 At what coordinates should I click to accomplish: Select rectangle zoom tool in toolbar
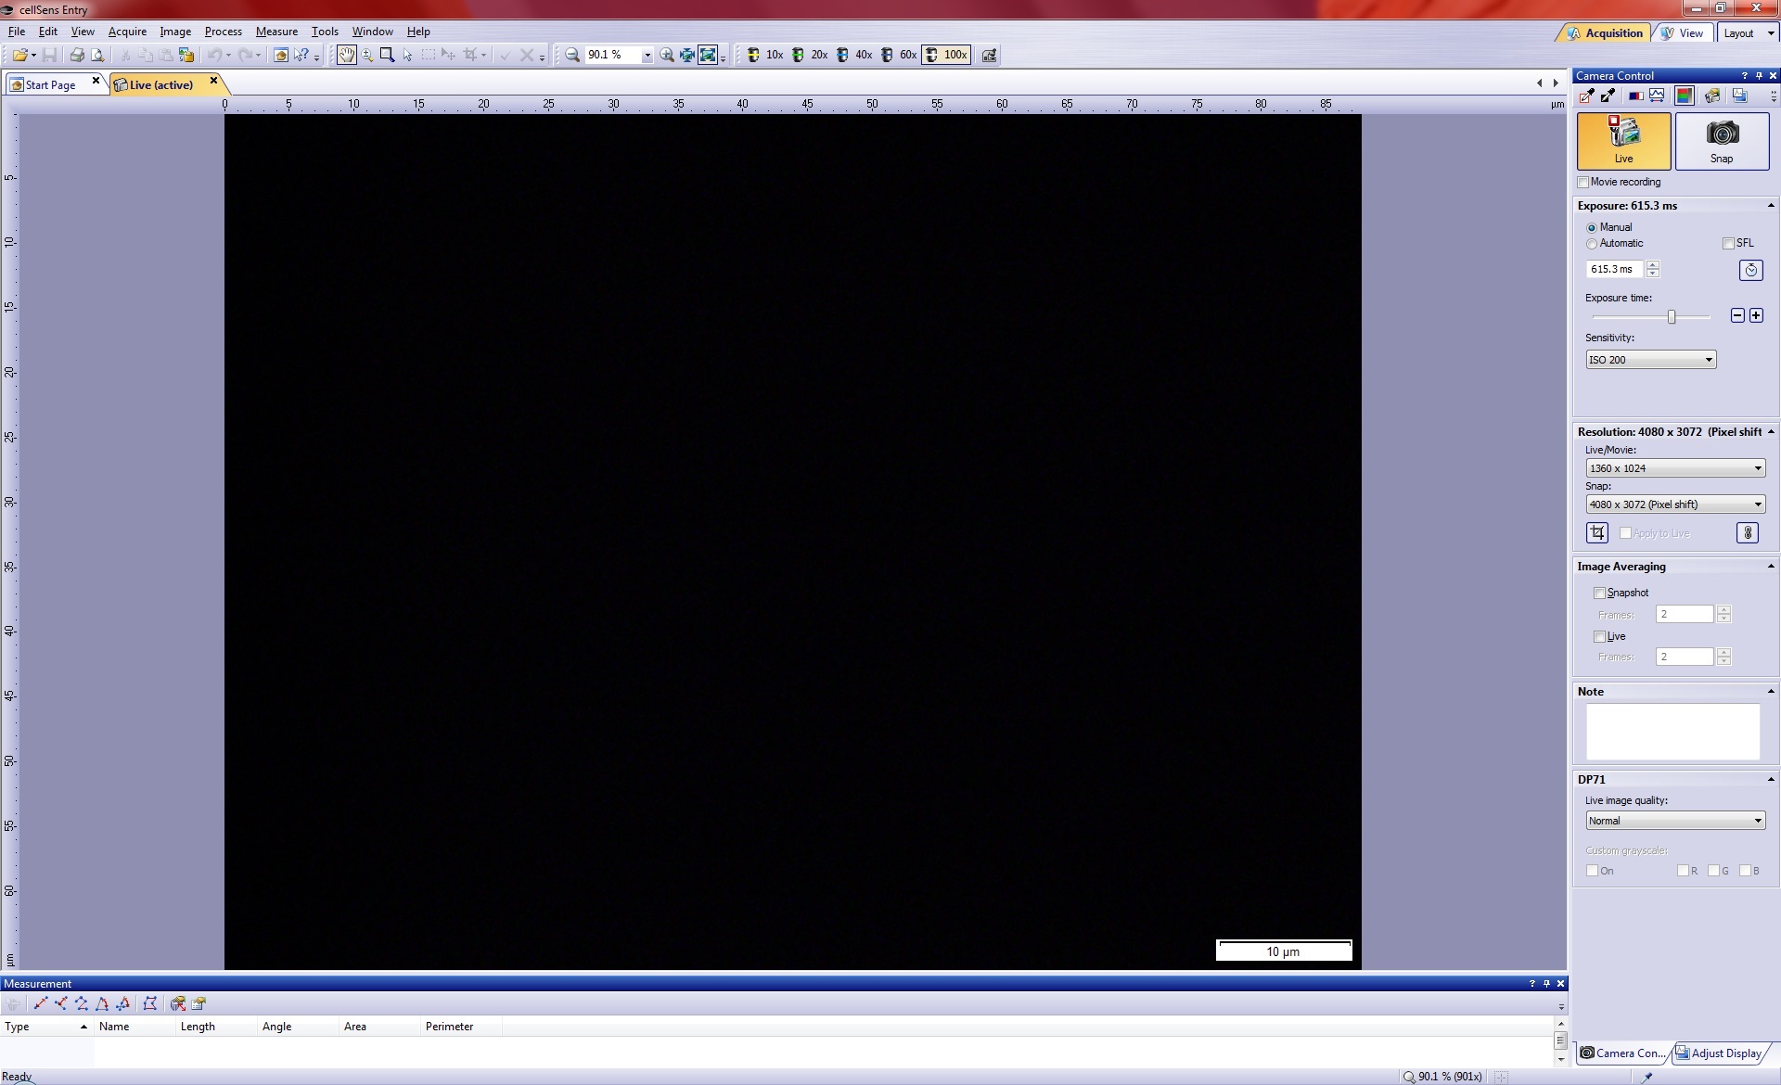tap(387, 55)
